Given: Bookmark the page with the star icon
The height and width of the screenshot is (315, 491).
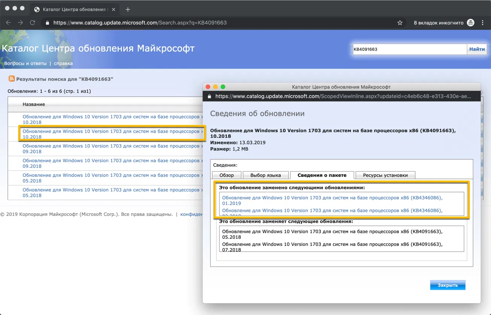Looking at the screenshot, I should (x=400, y=23).
